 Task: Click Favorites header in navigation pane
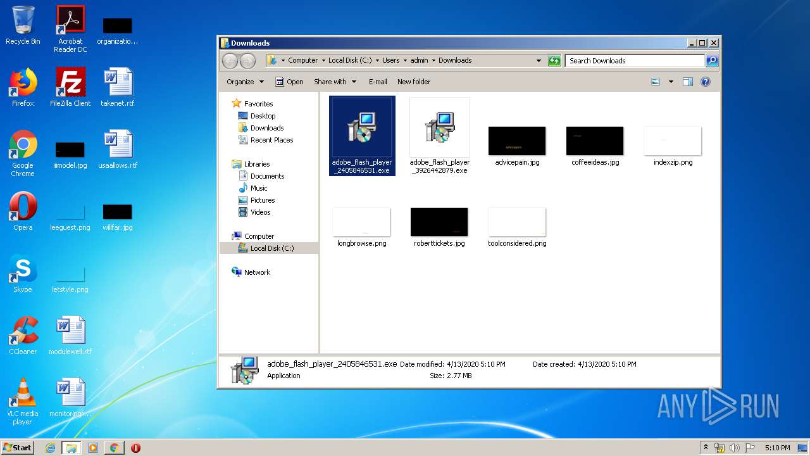click(252, 104)
